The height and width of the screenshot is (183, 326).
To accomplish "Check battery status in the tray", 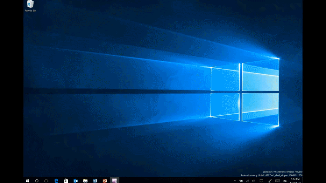I will [x=241, y=180].
